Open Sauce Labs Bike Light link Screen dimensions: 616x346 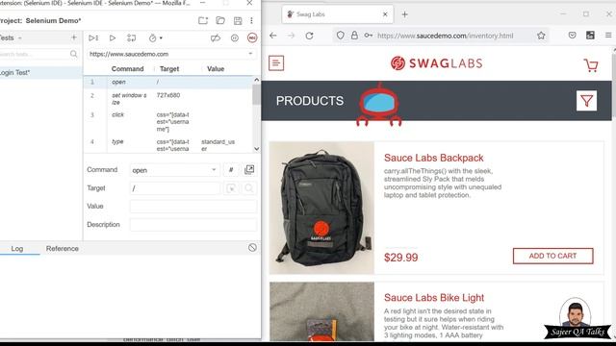click(434, 298)
